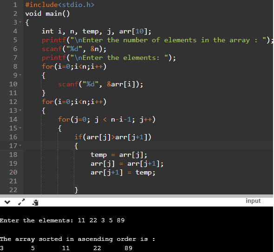Expand console to fullscreen with arrows icon

pyautogui.click(x=21, y=202)
